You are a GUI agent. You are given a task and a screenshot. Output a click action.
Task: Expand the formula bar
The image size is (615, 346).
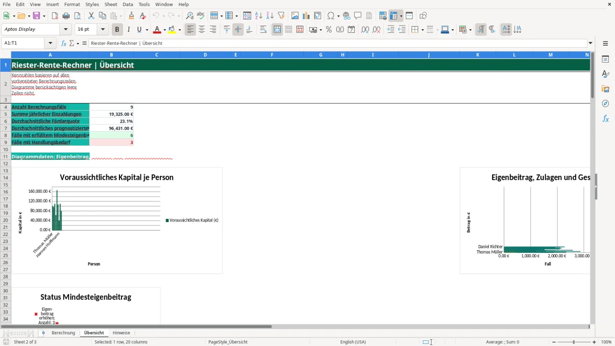click(590, 44)
